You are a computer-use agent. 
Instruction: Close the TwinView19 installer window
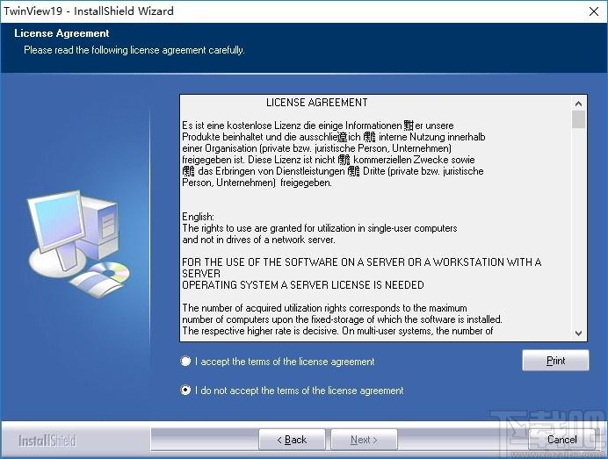click(594, 11)
